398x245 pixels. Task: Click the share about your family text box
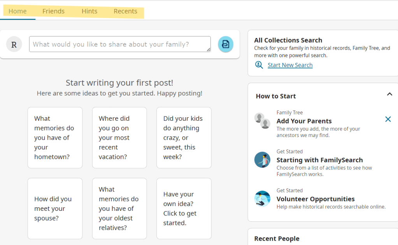(120, 44)
